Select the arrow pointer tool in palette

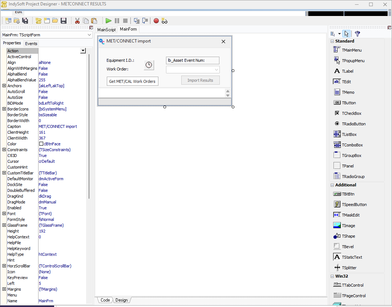[346, 34]
